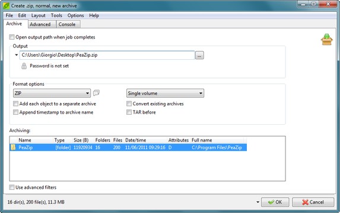Open the Tools menu

56,15
